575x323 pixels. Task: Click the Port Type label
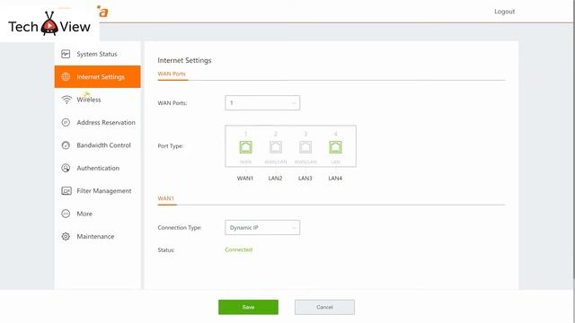(x=171, y=146)
